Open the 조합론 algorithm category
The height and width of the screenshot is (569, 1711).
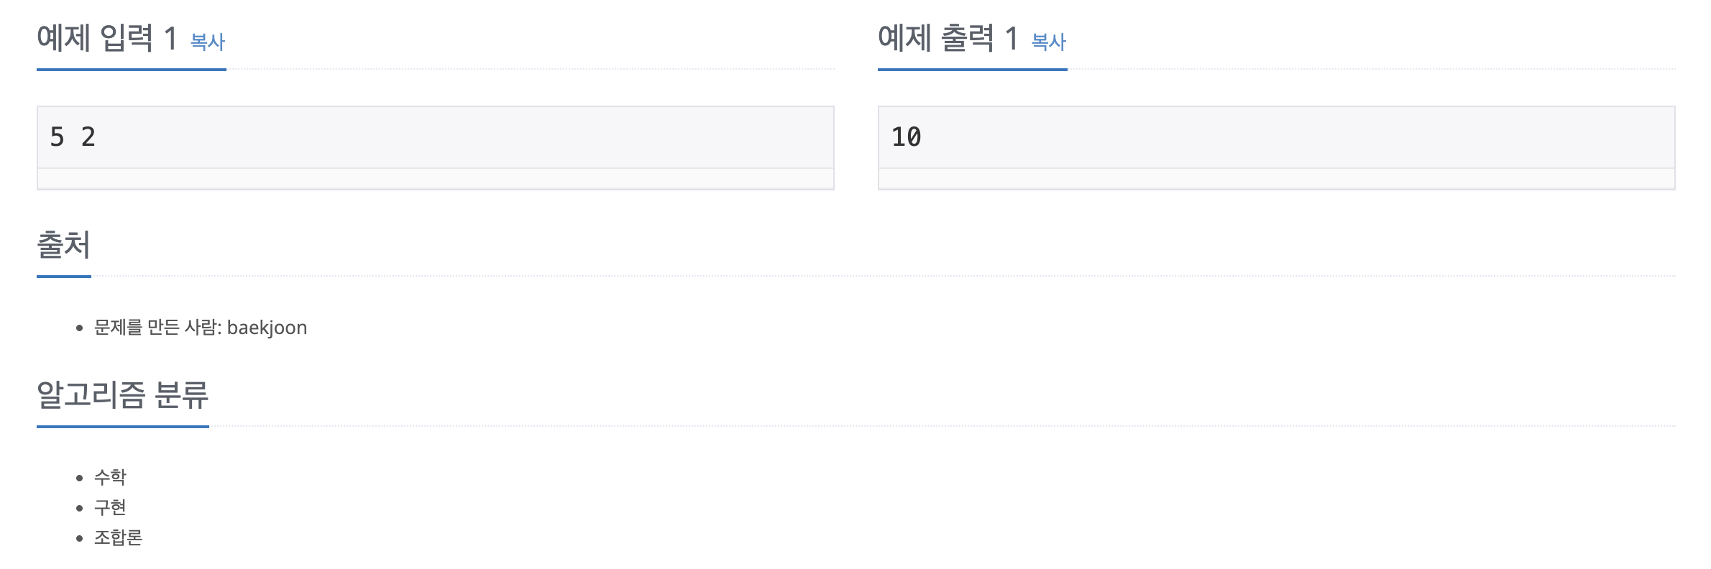118,537
